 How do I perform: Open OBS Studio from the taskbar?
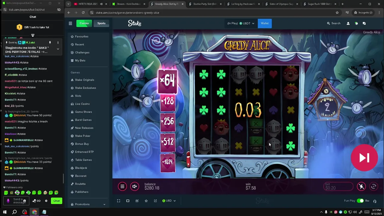tap(25, 212)
